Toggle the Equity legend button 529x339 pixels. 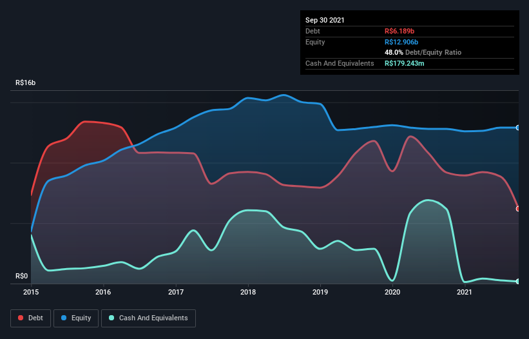tap(76, 318)
